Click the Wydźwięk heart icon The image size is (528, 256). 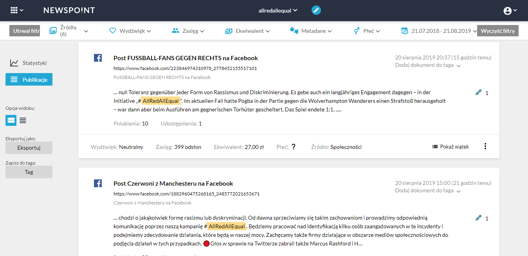click(113, 30)
